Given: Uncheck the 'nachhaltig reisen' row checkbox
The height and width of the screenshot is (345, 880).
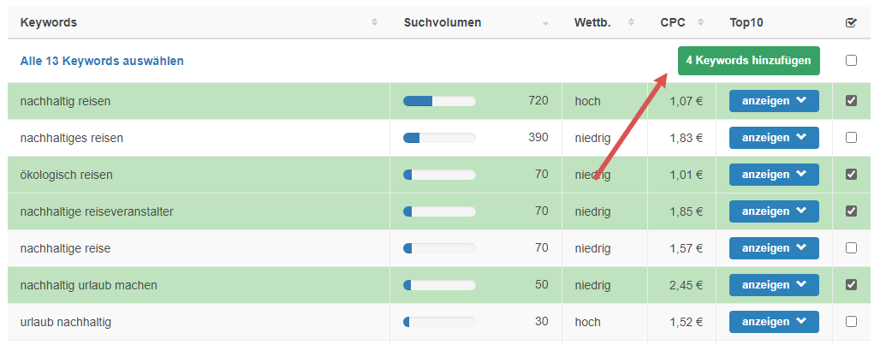Looking at the screenshot, I should coord(851,101).
